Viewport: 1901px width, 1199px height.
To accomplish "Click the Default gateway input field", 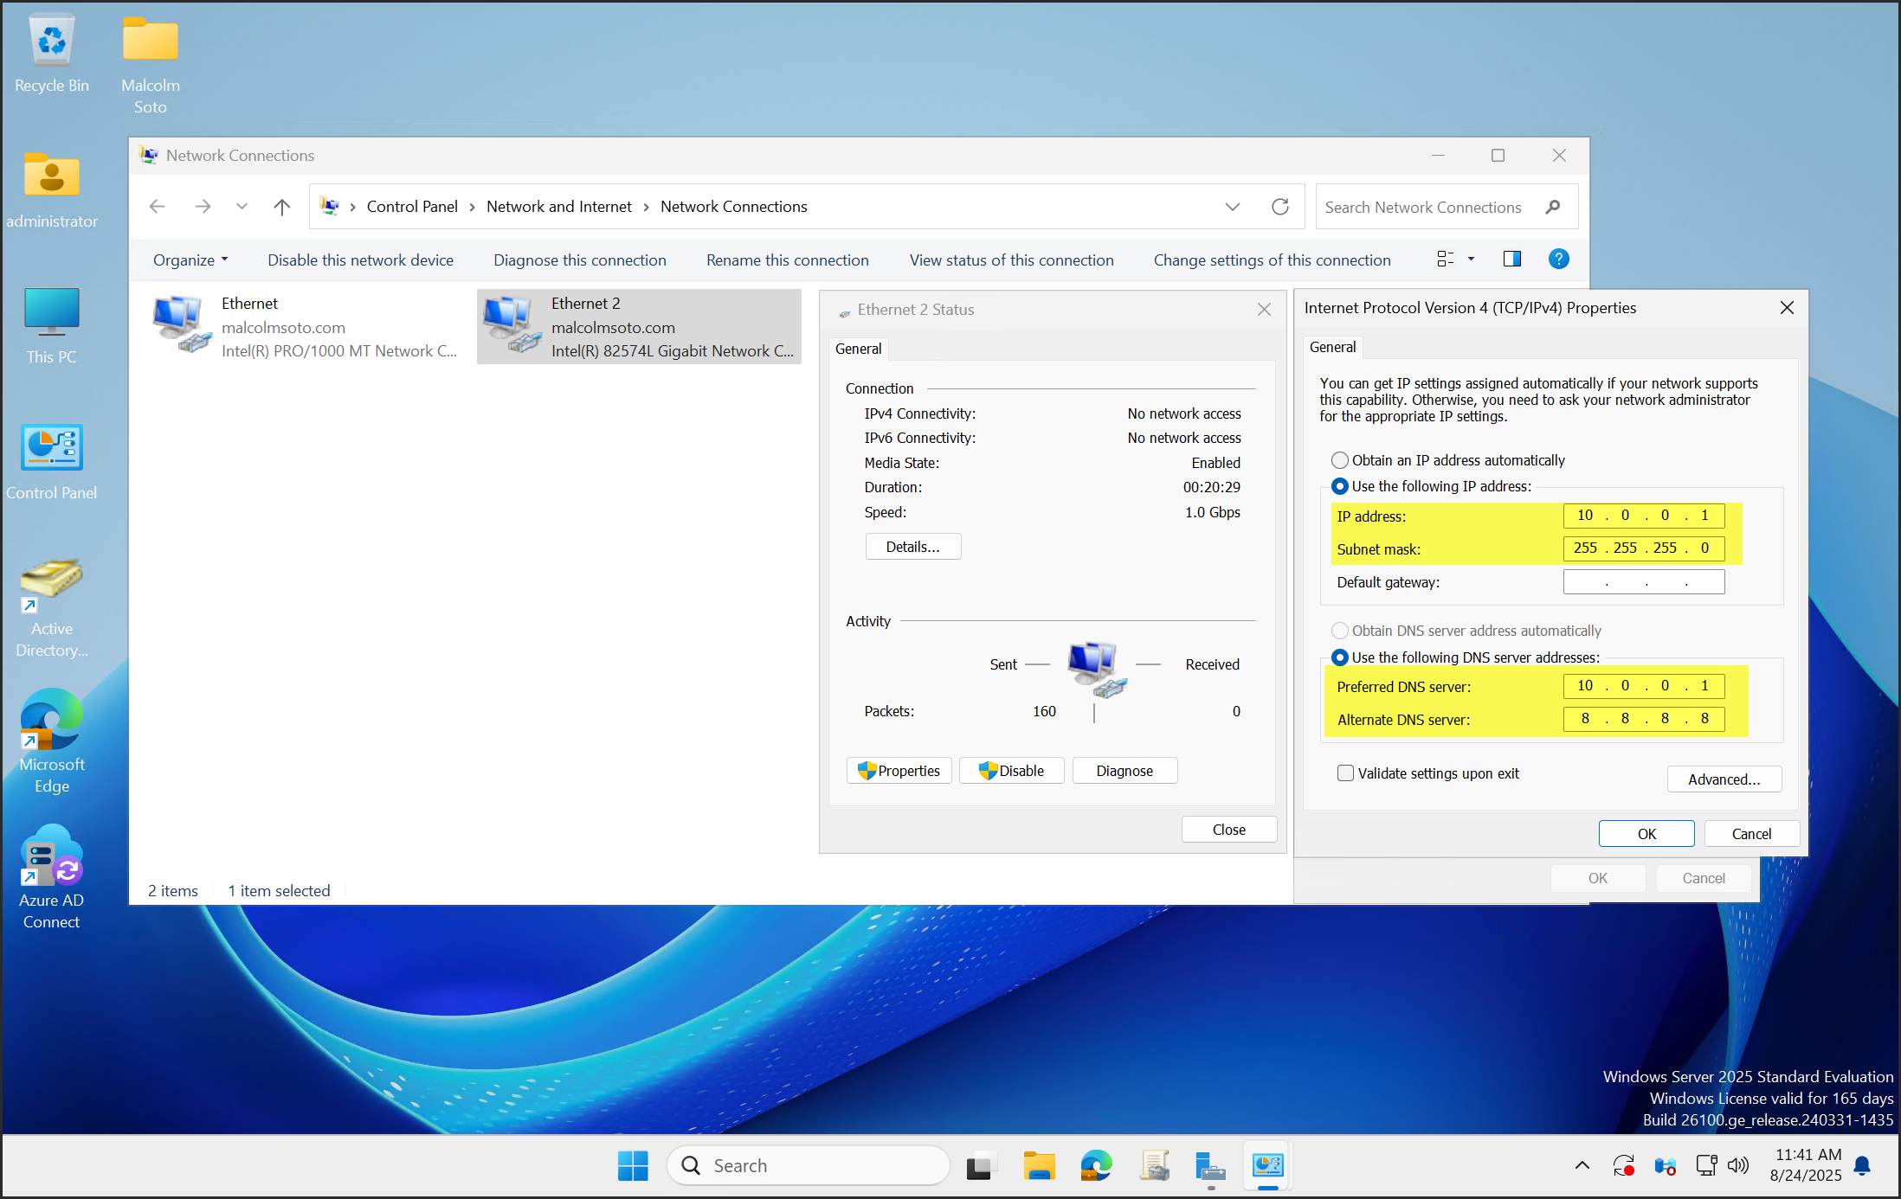I will click(x=1643, y=582).
